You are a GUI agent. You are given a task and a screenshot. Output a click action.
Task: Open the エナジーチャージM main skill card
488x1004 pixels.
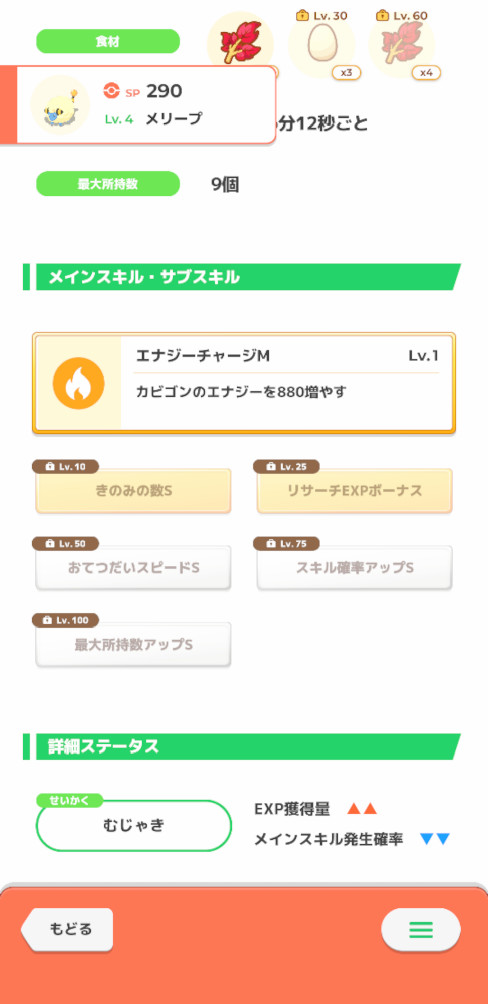coord(244,383)
